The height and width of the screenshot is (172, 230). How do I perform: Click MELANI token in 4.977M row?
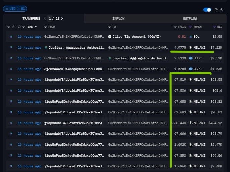click(199, 48)
